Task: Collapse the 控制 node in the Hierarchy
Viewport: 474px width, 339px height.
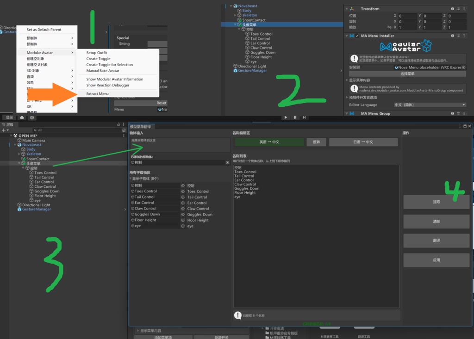Action: click(23, 168)
